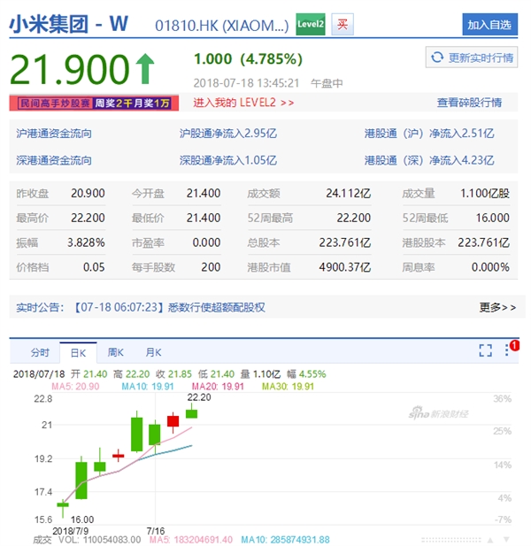Click 每手股数 value 200
Screen dimensions: 531x546
coord(211,267)
